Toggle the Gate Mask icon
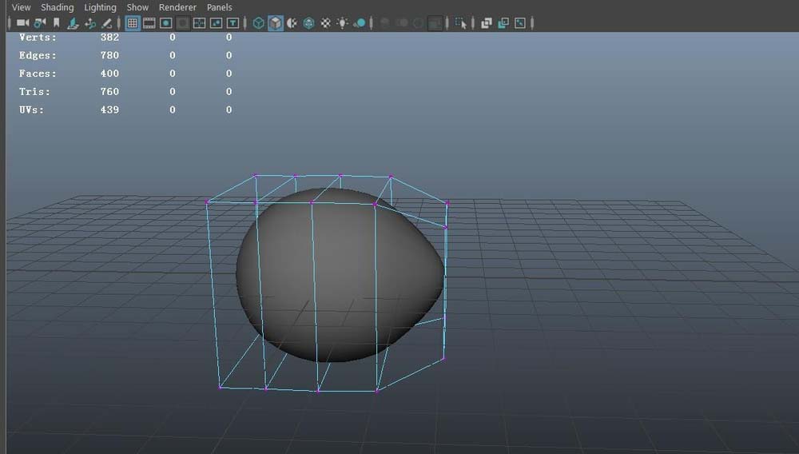Image resolution: width=799 pixels, height=454 pixels. [182, 23]
